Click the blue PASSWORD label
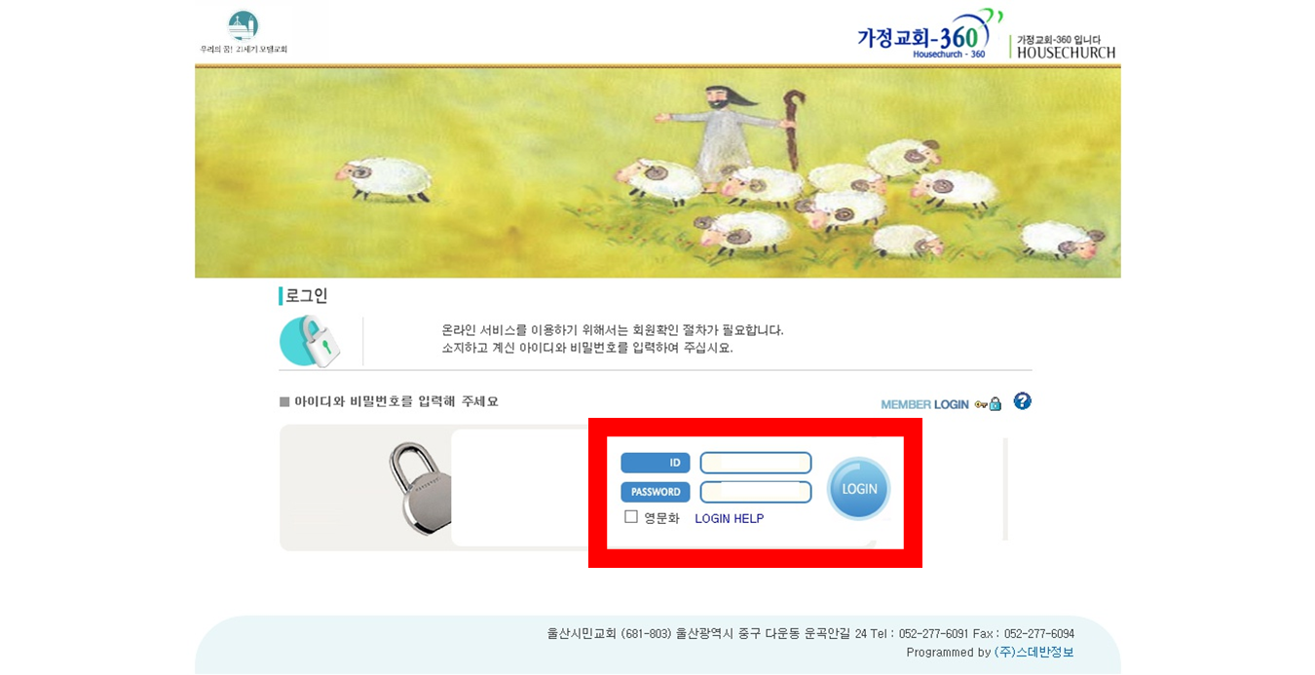This screenshot has width=1315, height=675. [x=656, y=492]
